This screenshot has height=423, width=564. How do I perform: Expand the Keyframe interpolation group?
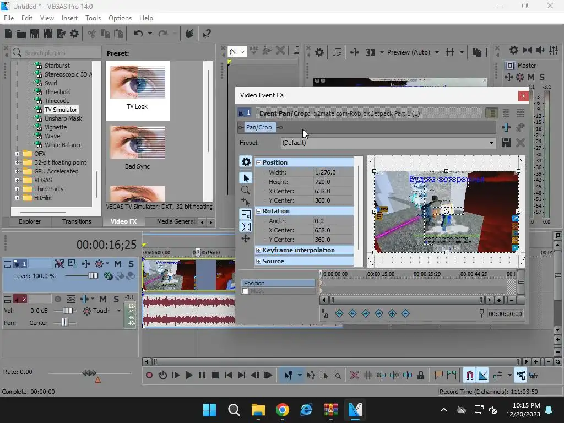[x=258, y=251]
